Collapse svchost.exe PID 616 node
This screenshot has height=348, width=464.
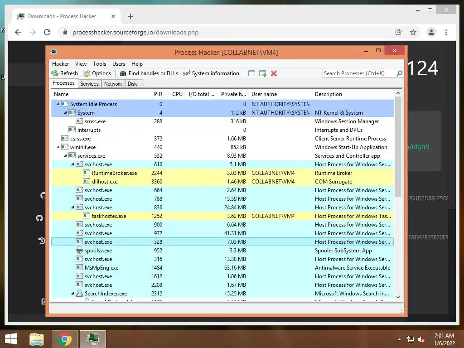(72, 164)
